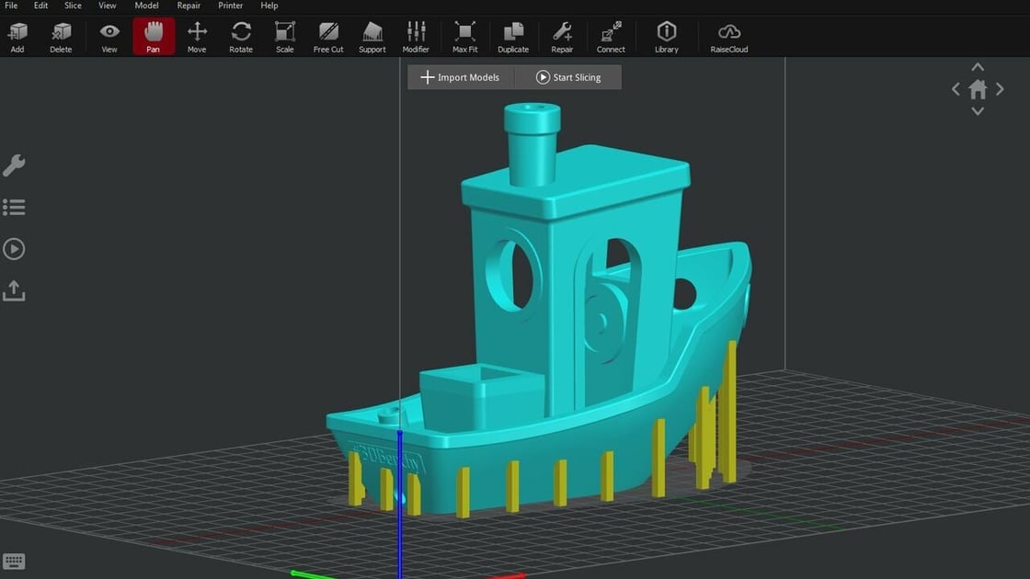
Task: Open printer settings via the wrench icon
Action: coord(14,165)
